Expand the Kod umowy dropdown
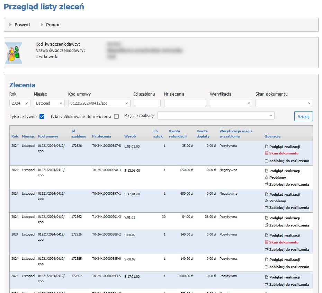The width and height of the screenshot is (322, 293). [99, 103]
